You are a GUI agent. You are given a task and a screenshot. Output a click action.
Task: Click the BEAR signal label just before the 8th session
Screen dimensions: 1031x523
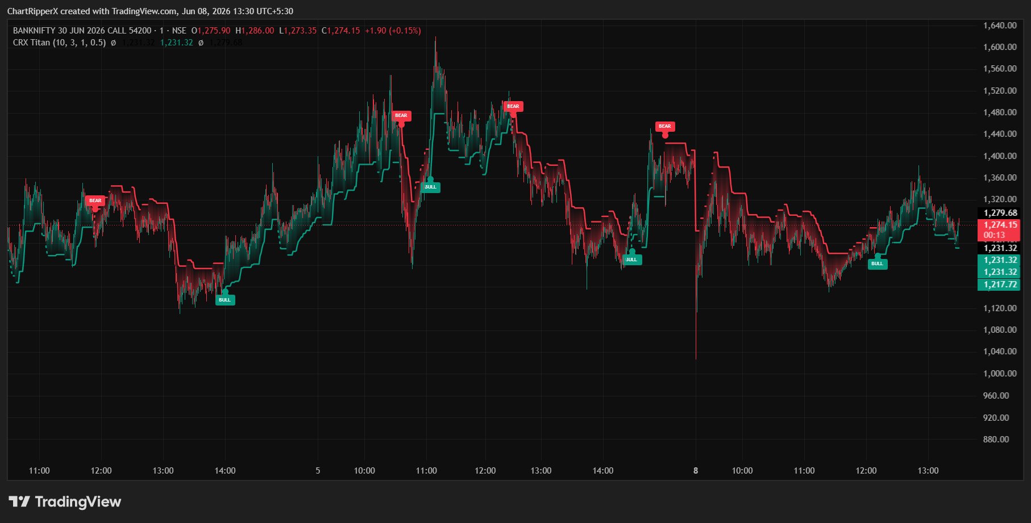click(665, 126)
